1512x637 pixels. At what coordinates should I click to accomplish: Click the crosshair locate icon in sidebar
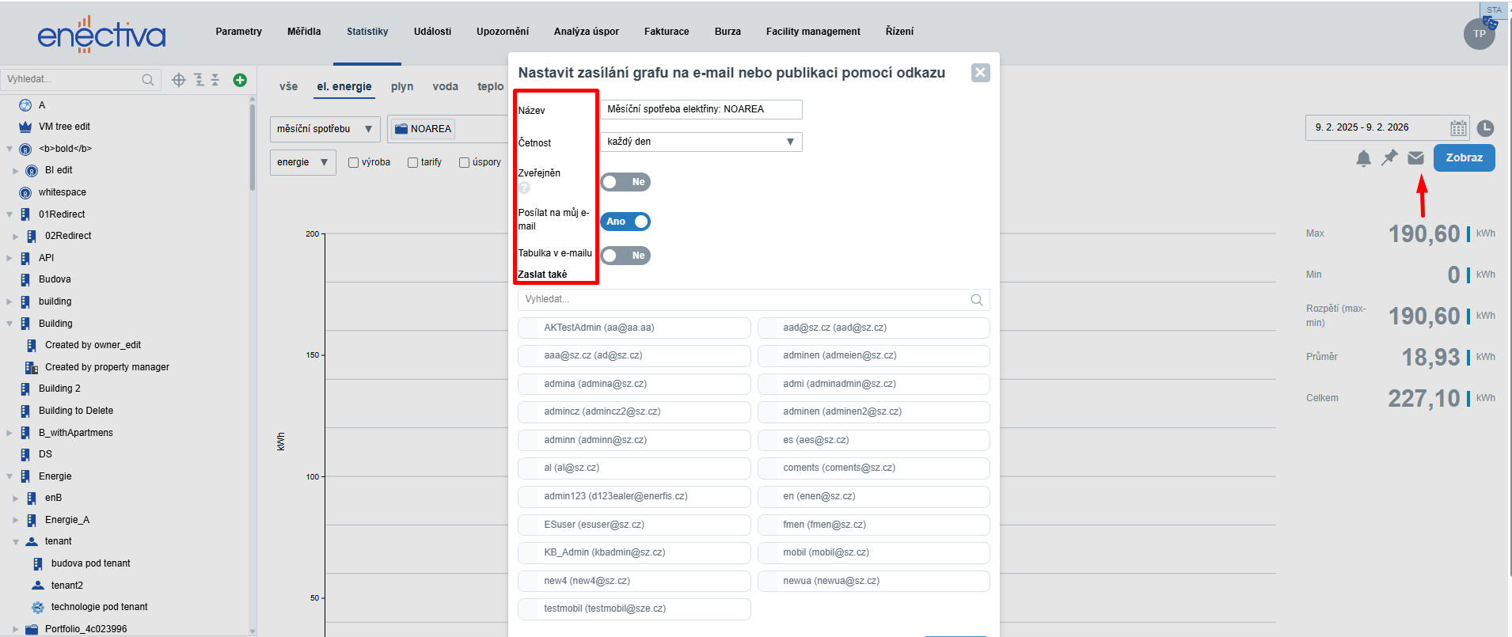coord(179,80)
